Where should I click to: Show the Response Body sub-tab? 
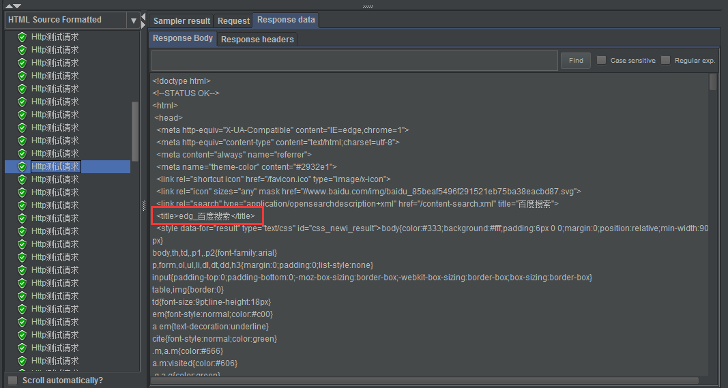point(183,38)
